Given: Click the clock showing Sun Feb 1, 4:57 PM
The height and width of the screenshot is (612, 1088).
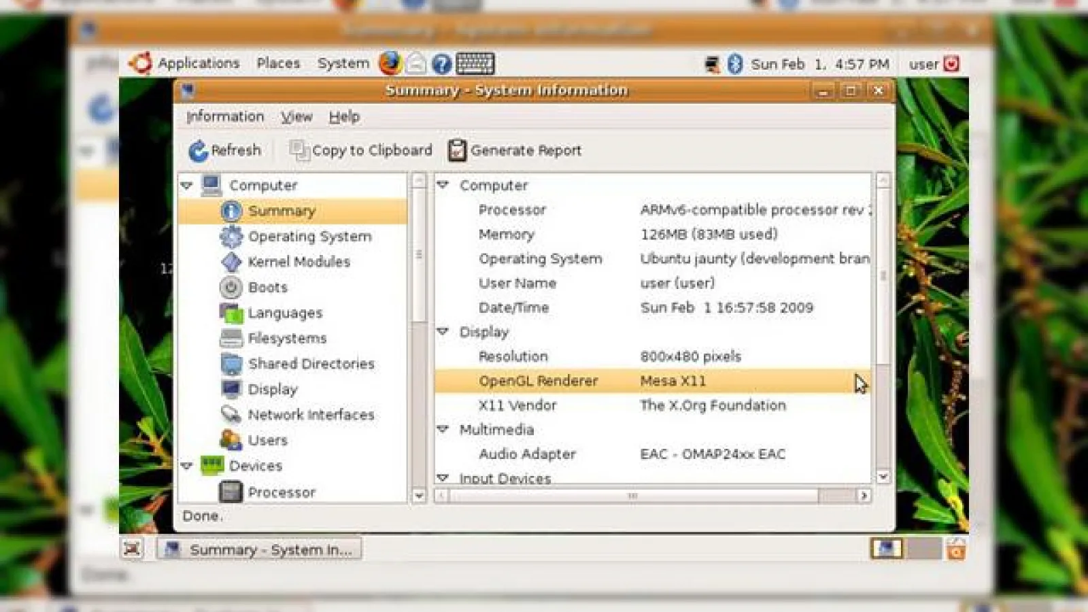Looking at the screenshot, I should click(x=820, y=64).
